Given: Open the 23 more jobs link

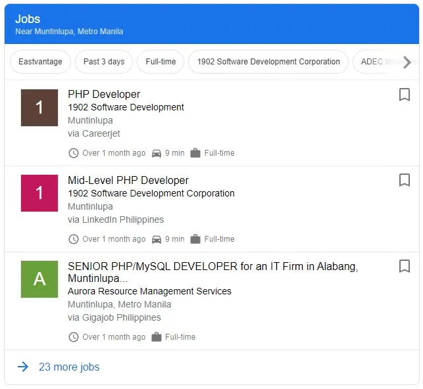Looking at the screenshot, I should (69, 367).
